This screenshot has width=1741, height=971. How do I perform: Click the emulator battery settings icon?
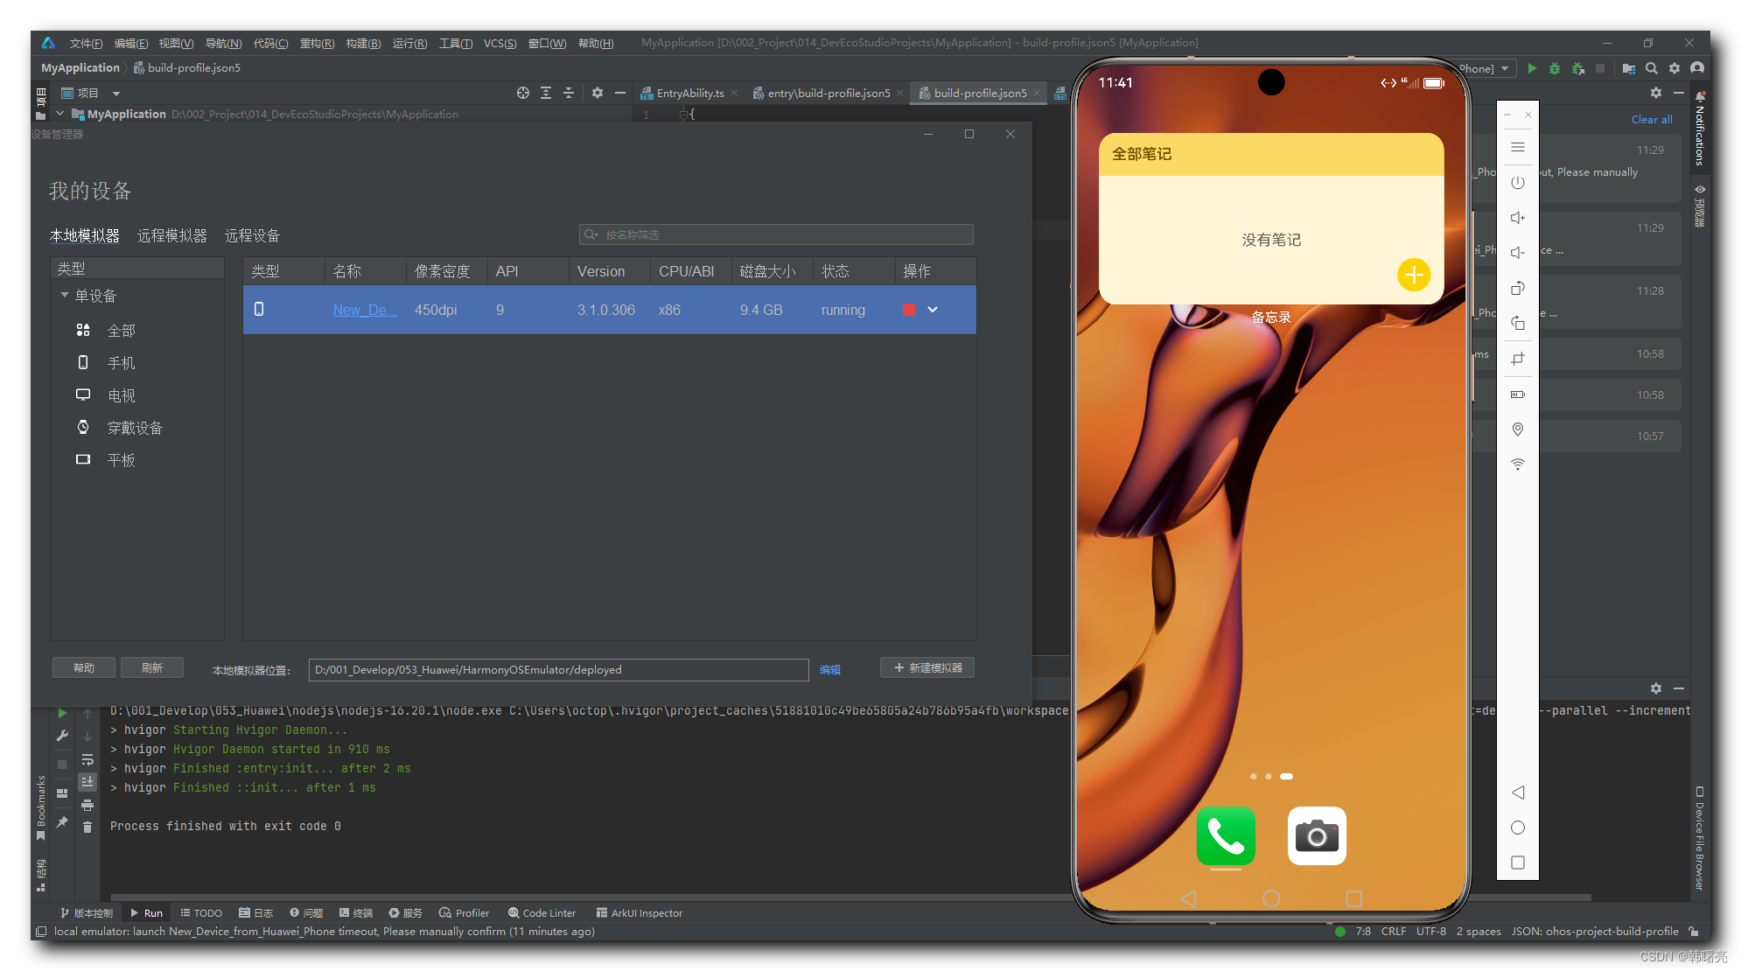click(x=1518, y=395)
